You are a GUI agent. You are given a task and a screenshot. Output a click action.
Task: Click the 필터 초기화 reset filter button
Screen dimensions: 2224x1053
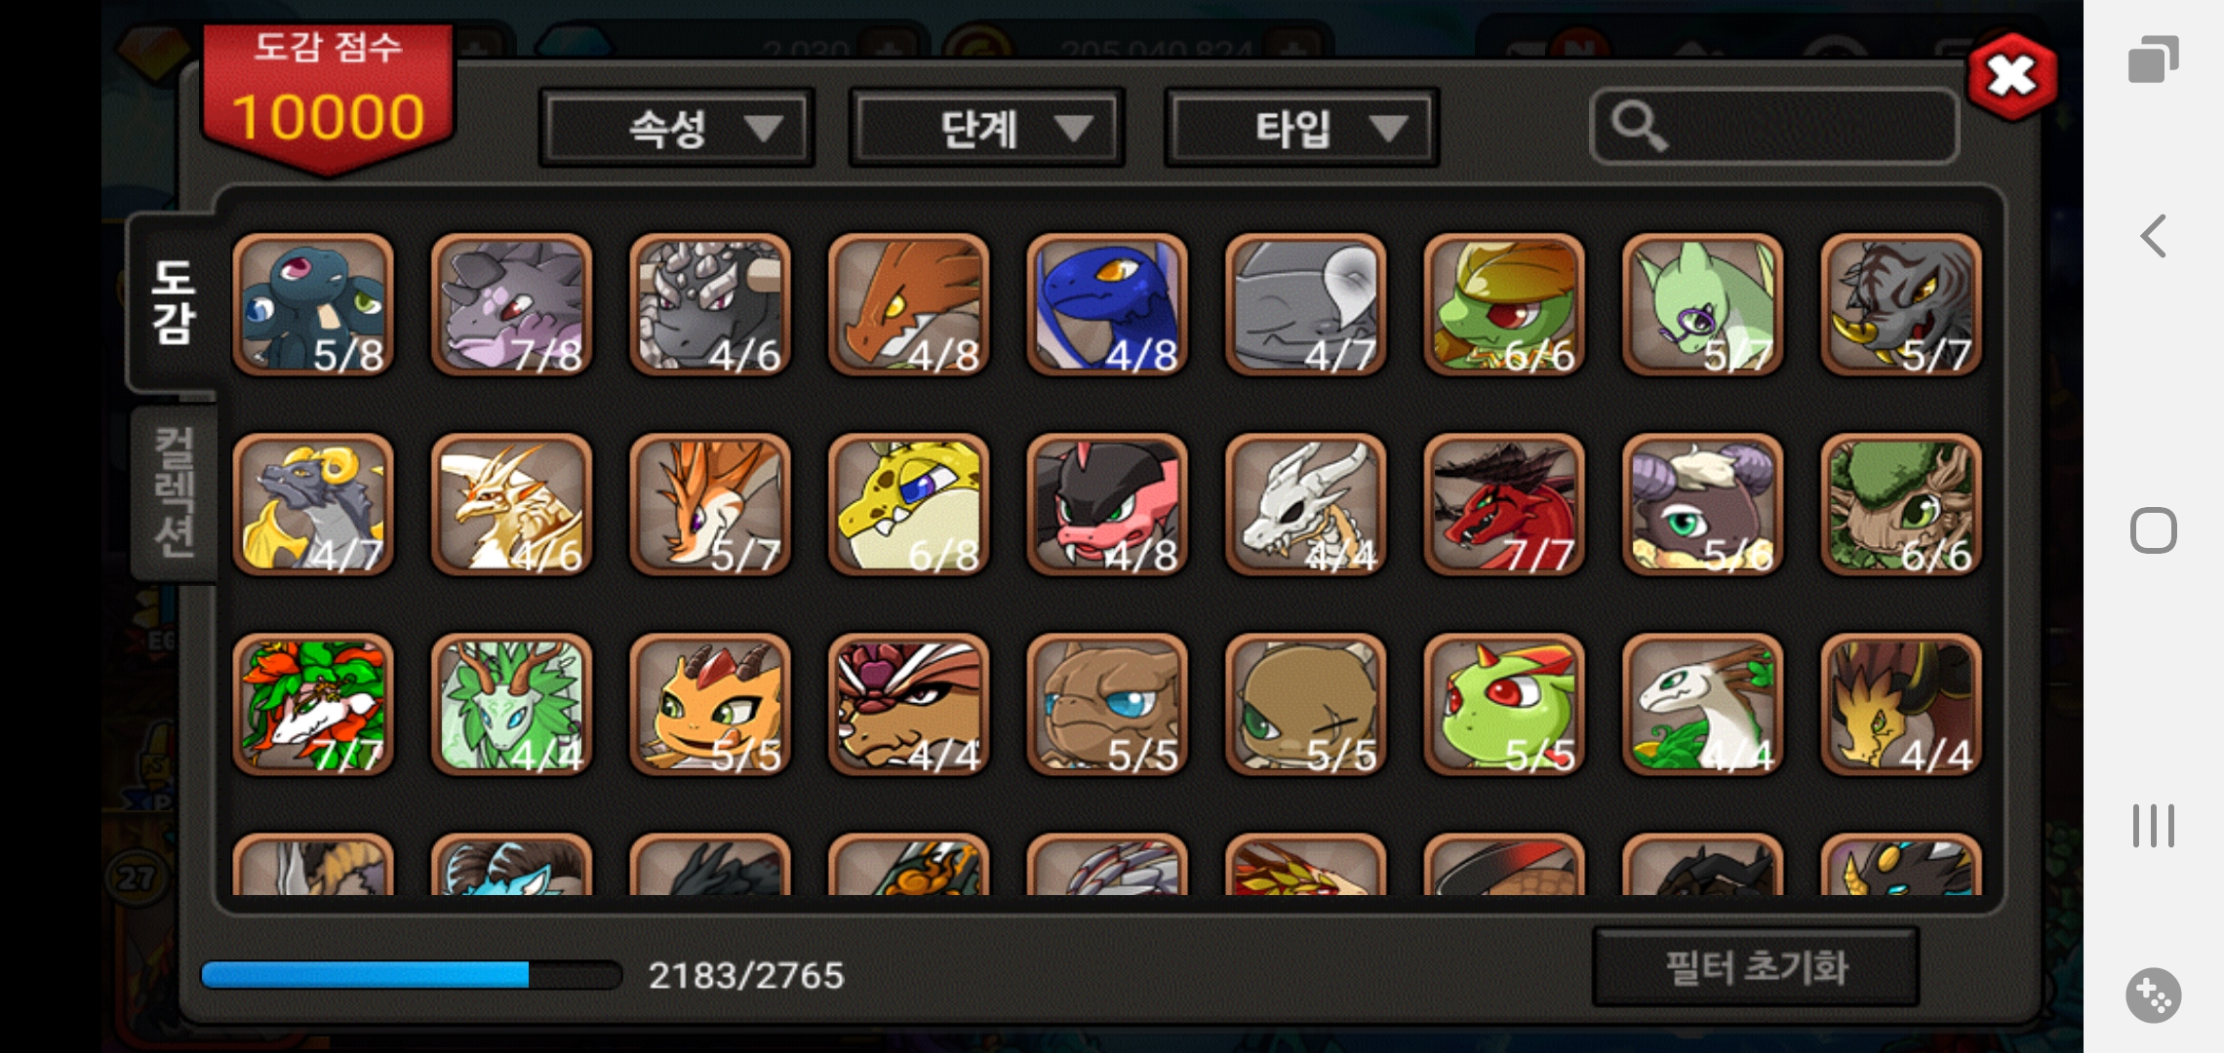pos(1756,967)
